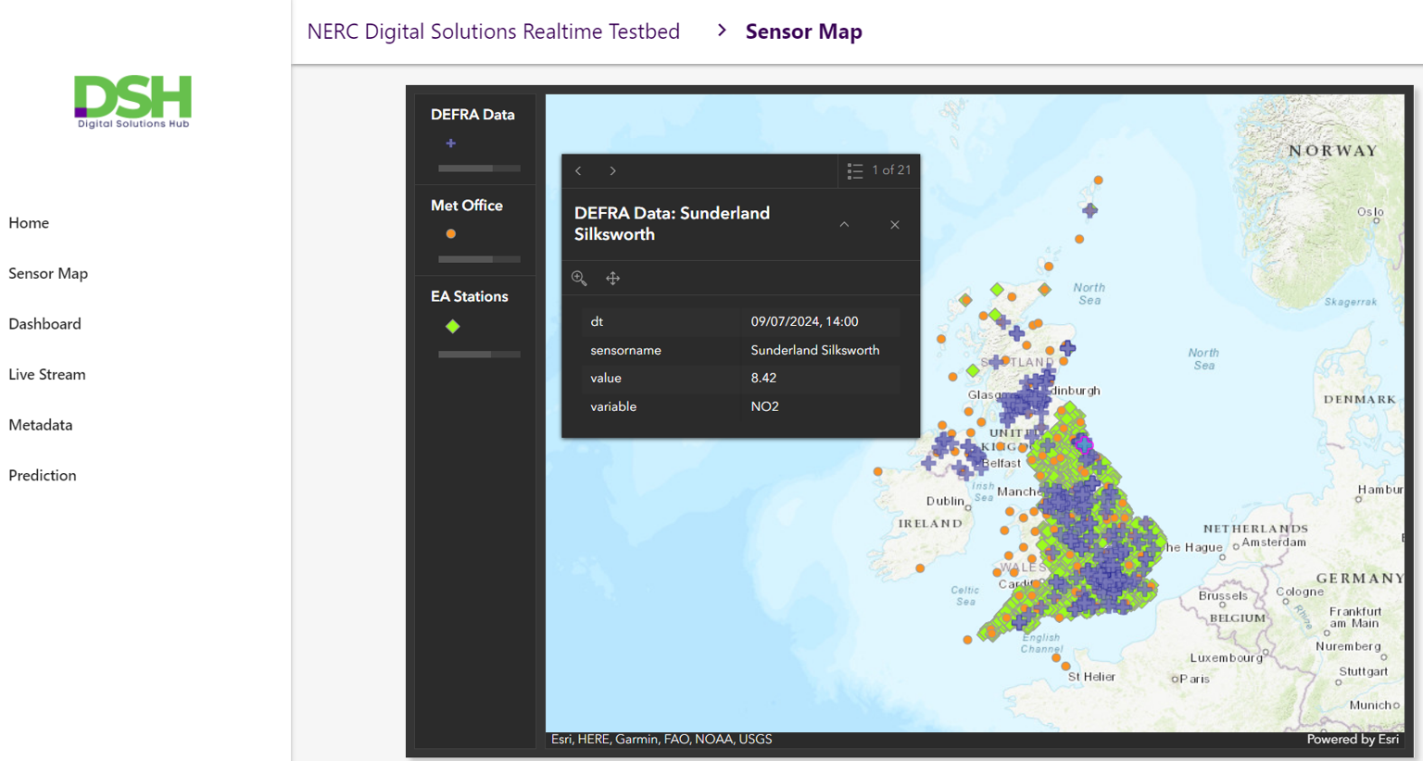Open the Home page
This screenshot has height=761, width=1423.
(29, 222)
